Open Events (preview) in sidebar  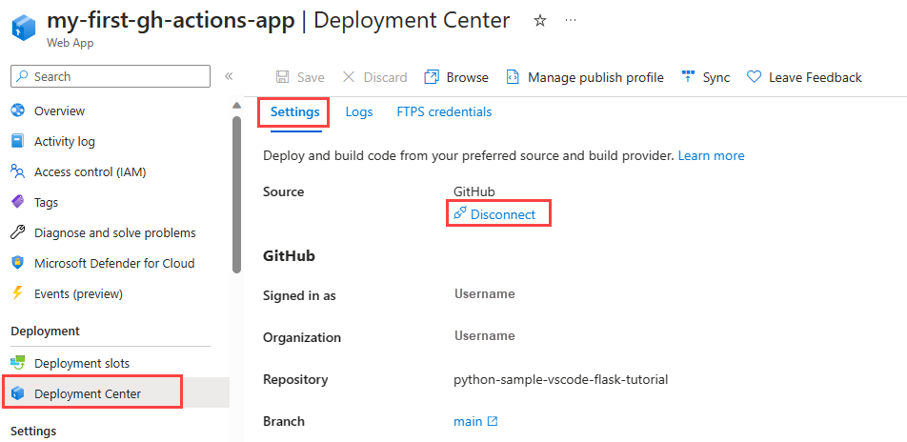(x=79, y=294)
